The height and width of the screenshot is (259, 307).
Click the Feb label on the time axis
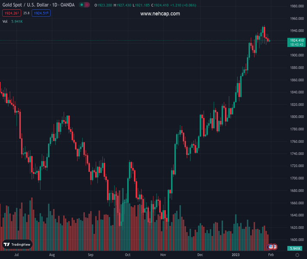pyautogui.click(x=270, y=255)
